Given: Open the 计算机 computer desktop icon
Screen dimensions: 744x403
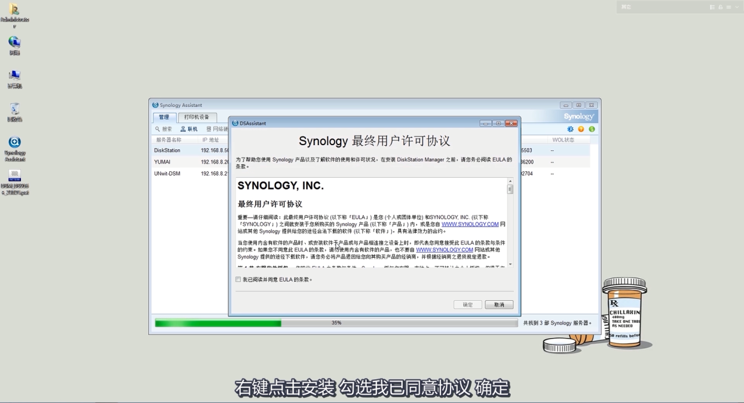Looking at the screenshot, I should 15,80.
